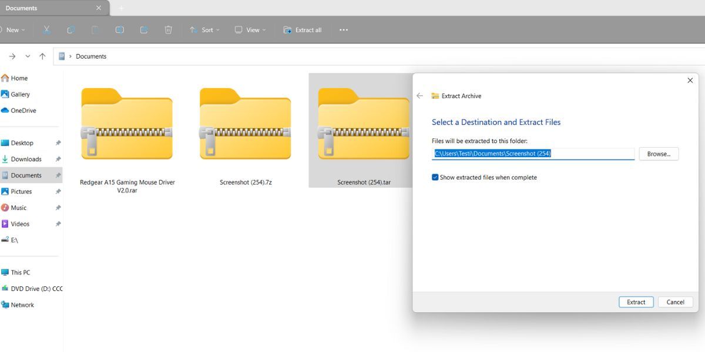Open This PC in navigation pane
Screen dimensions: 705x352
click(x=20, y=272)
